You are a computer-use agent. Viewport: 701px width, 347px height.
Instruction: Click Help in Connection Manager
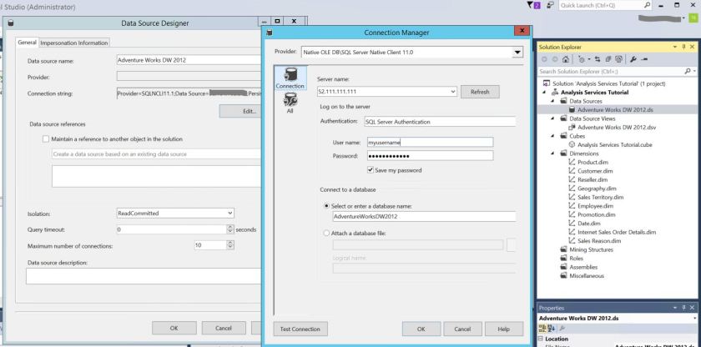pos(504,329)
